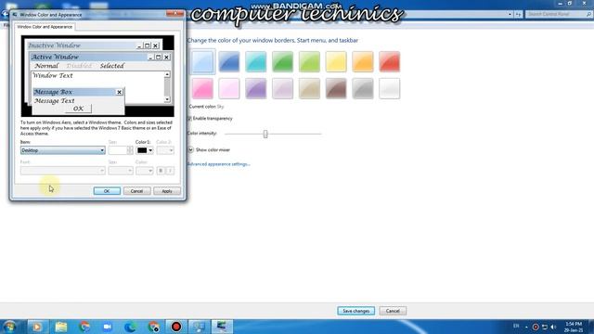This screenshot has height=334, width=594.
Task: Click the Active Window preview minimize icon
Action: (x=150, y=57)
